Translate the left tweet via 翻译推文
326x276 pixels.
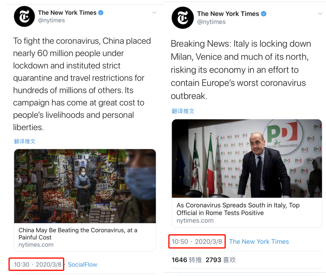pos(25,141)
